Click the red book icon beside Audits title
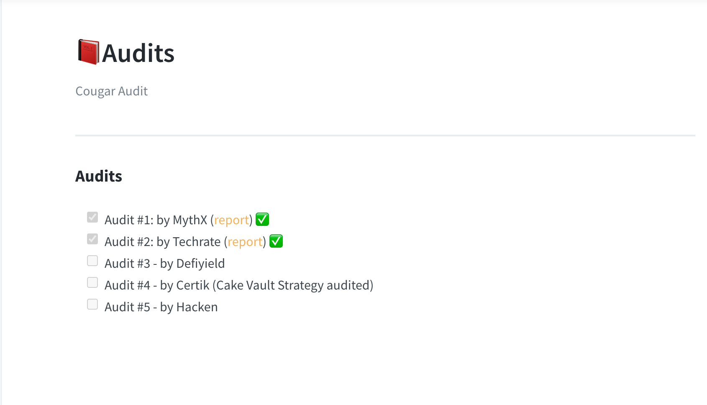The width and height of the screenshot is (707, 405). [x=88, y=52]
